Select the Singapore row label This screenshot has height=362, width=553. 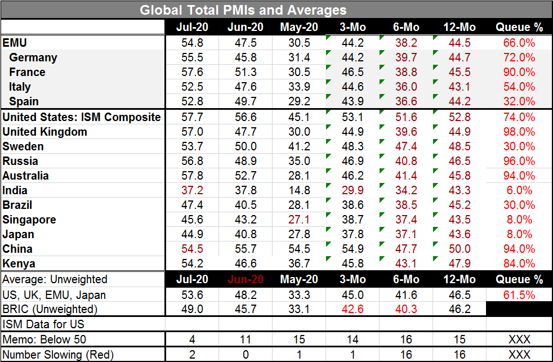(x=29, y=220)
